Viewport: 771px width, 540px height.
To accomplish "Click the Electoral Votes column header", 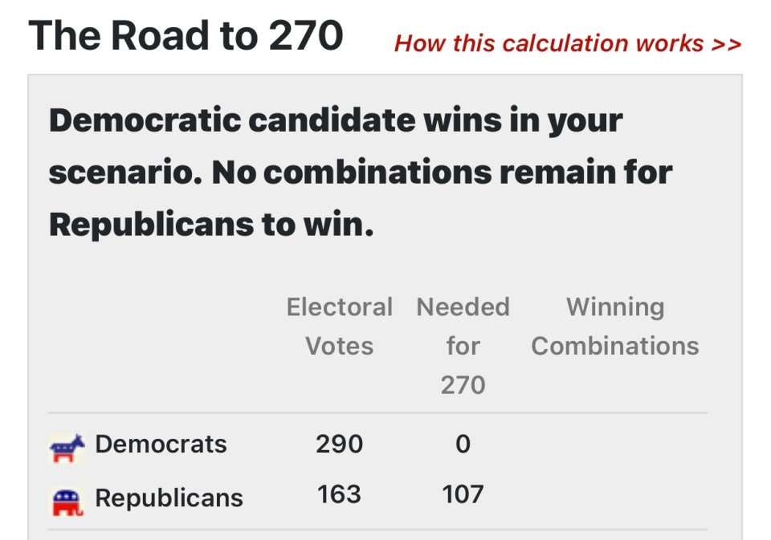I will [339, 327].
